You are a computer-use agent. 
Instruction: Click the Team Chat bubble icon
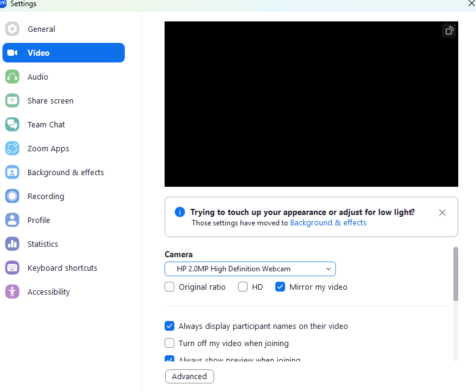12,124
